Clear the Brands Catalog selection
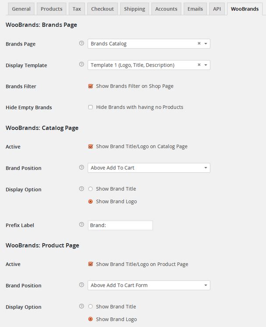 point(199,43)
